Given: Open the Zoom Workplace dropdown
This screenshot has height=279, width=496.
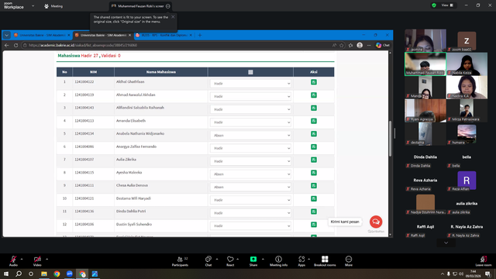Looking at the screenshot, I should [x=33, y=5].
